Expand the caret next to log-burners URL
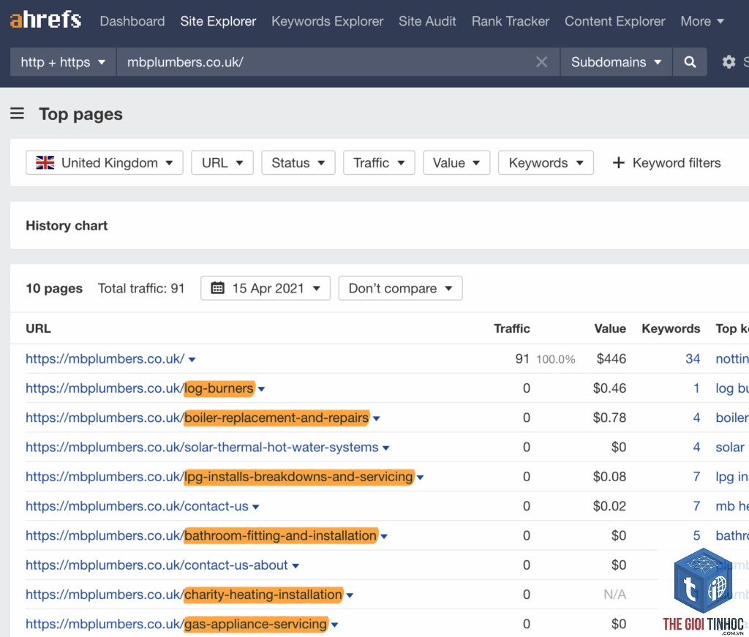This screenshot has width=749, height=637. [x=261, y=389]
